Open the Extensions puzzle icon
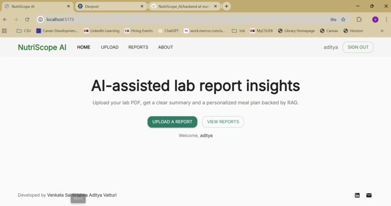This screenshot has width=391, height=206. pos(359,19)
